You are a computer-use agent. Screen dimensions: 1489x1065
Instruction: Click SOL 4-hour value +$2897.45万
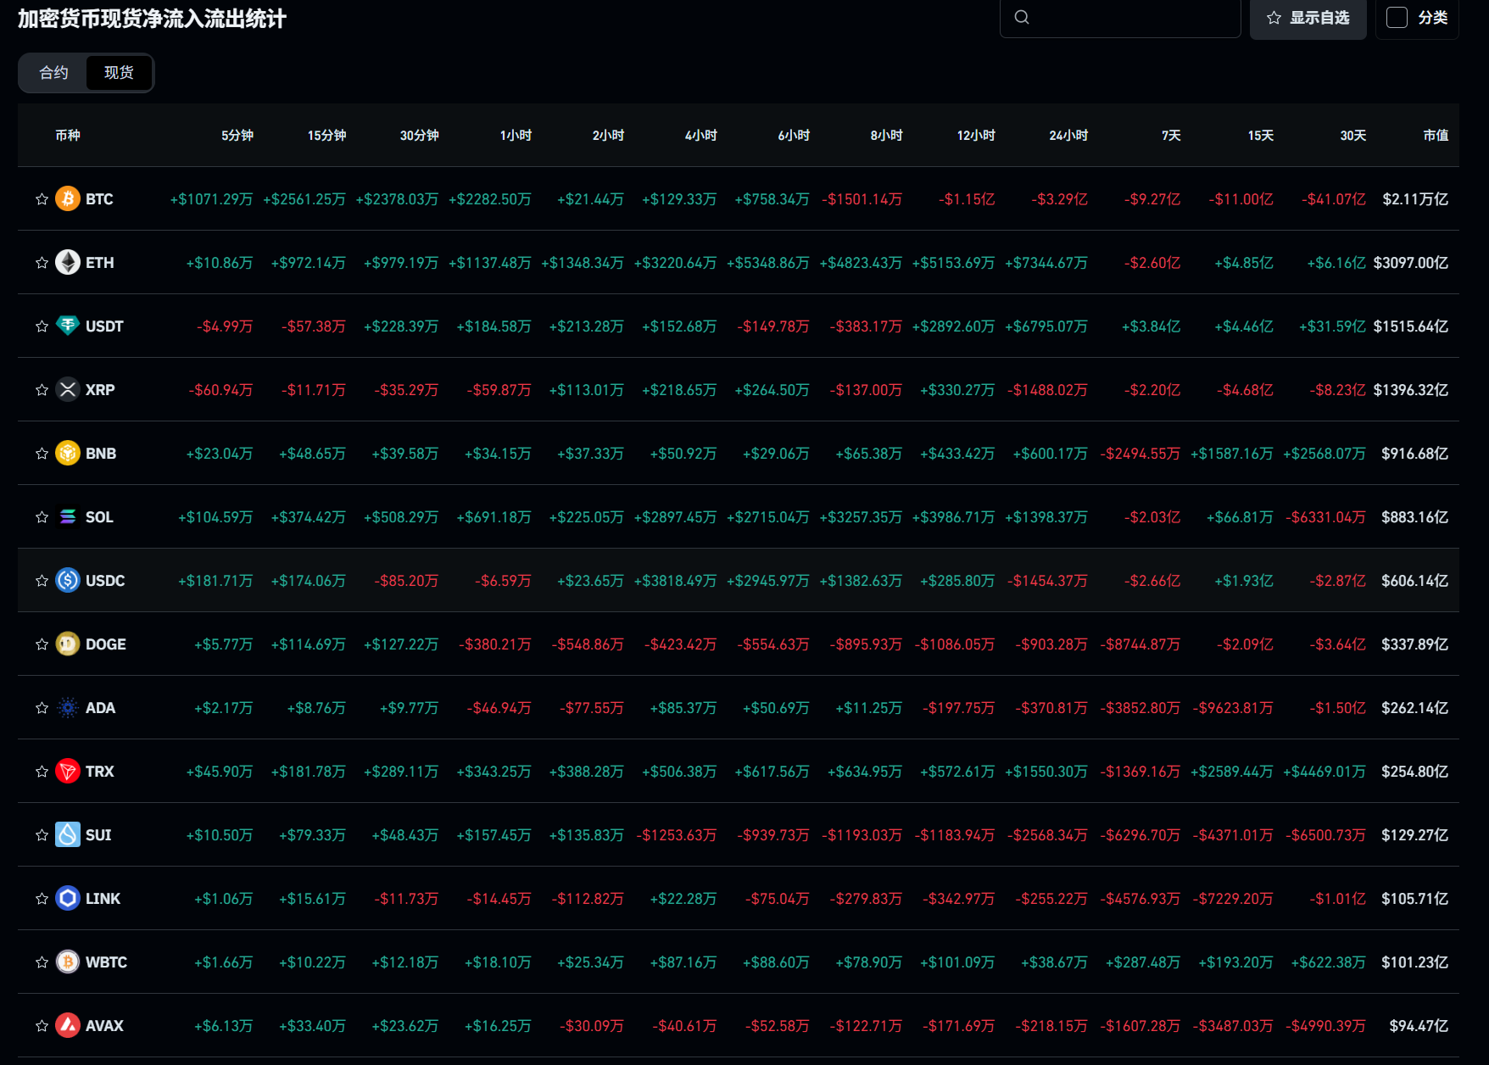tap(675, 517)
